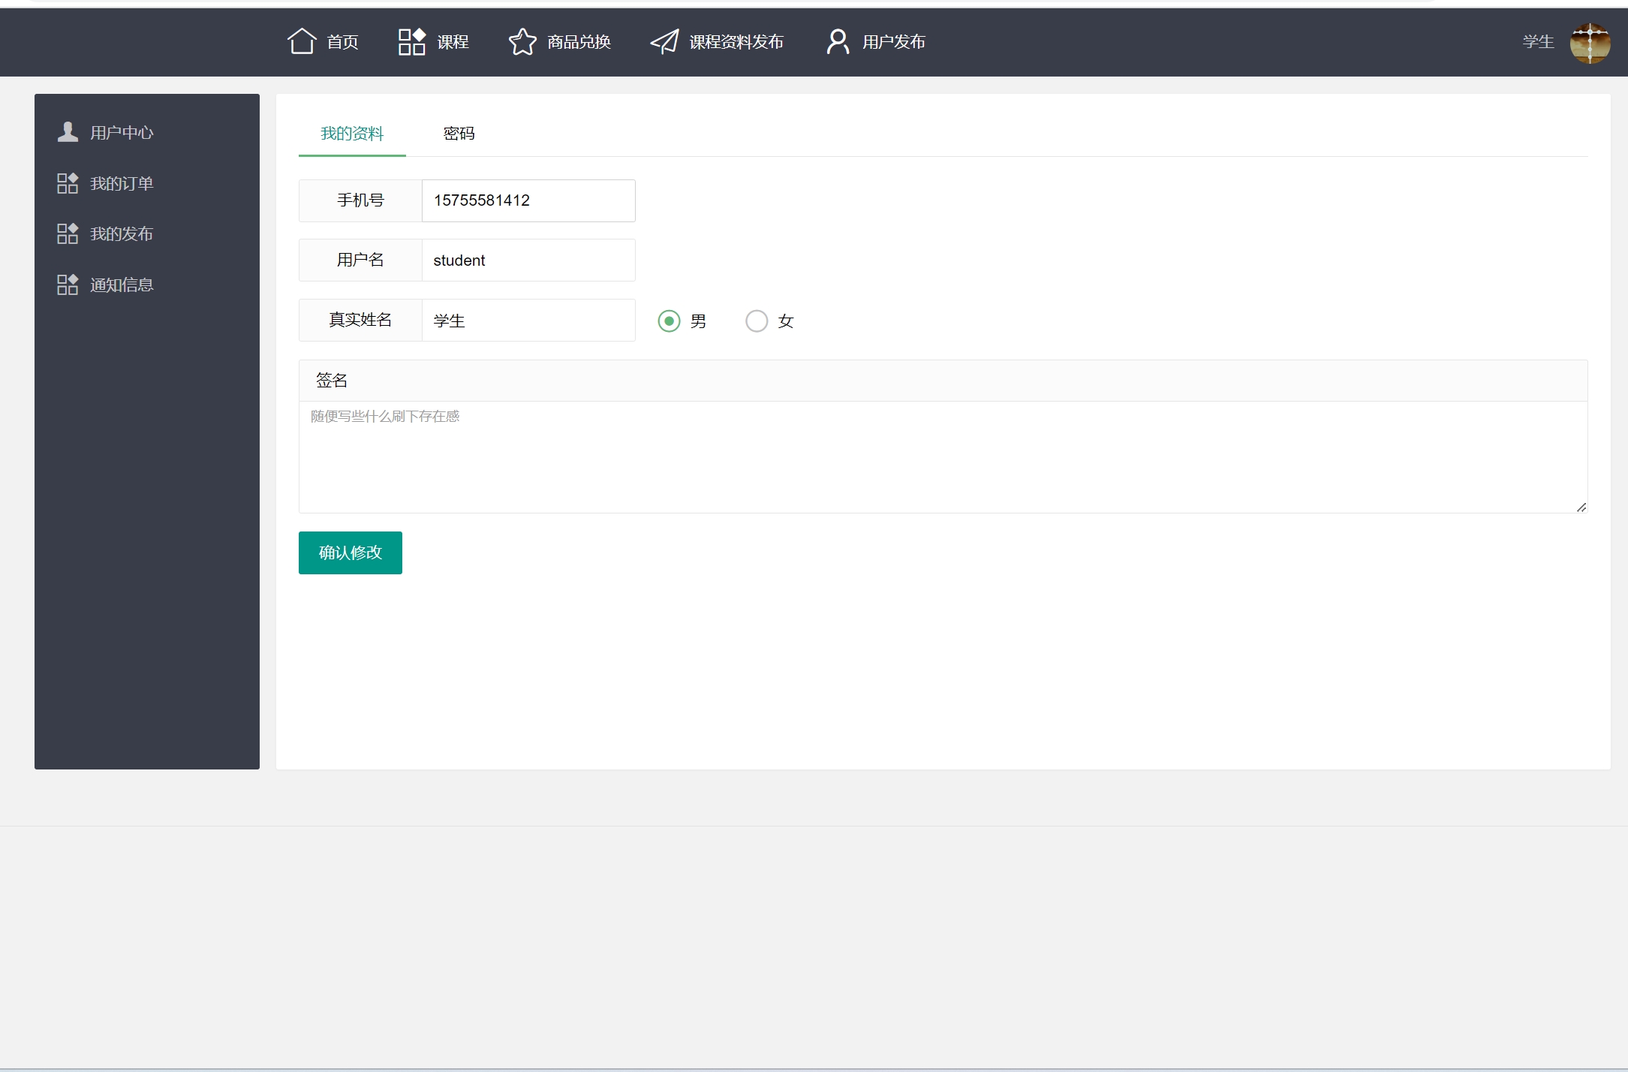Click the 我的订单 sidebar icon
The height and width of the screenshot is (1072, 1628).
click(68, 183)
